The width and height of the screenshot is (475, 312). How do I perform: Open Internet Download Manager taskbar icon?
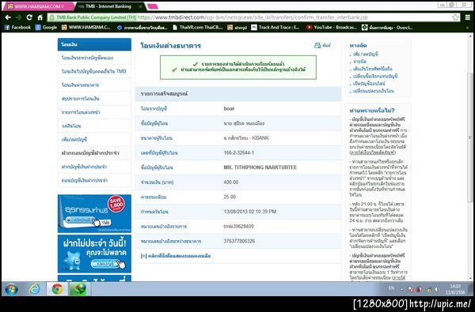pyautogui.click(x=78, y=289)
